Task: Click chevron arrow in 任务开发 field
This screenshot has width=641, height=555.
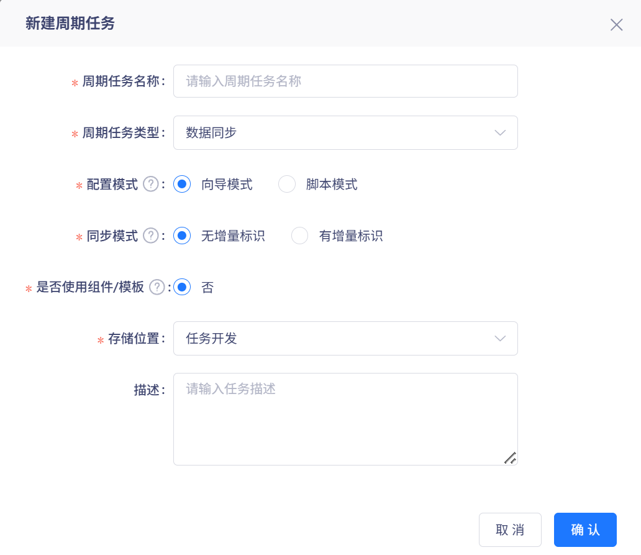Action: tap(500, 339)
